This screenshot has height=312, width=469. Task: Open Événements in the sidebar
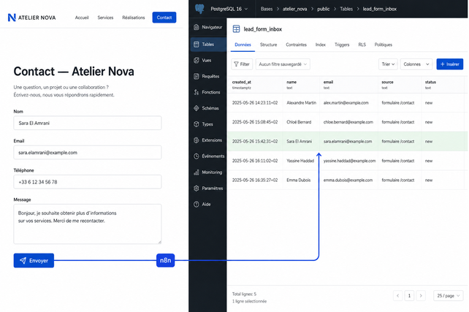point(208,156)
